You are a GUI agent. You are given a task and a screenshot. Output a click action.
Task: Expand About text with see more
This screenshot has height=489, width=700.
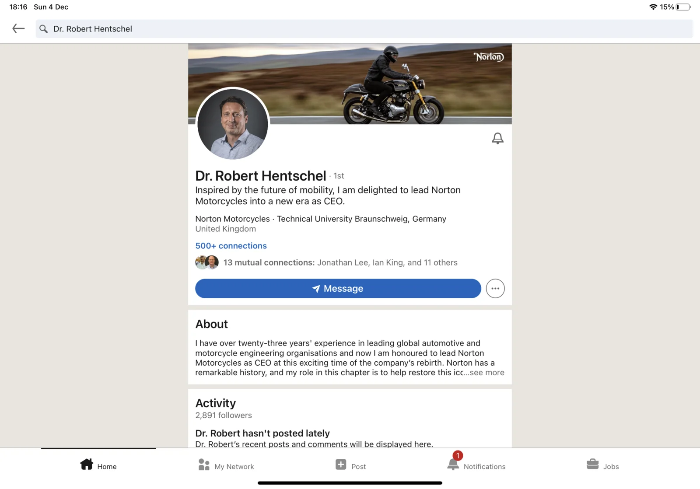tap(486, 373)
